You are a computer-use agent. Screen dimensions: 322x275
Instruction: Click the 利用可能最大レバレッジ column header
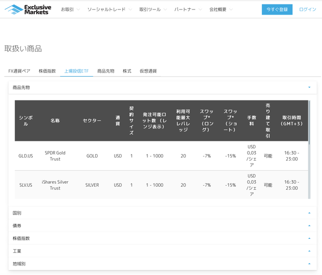pyautogui.click(x=183, y=120)
